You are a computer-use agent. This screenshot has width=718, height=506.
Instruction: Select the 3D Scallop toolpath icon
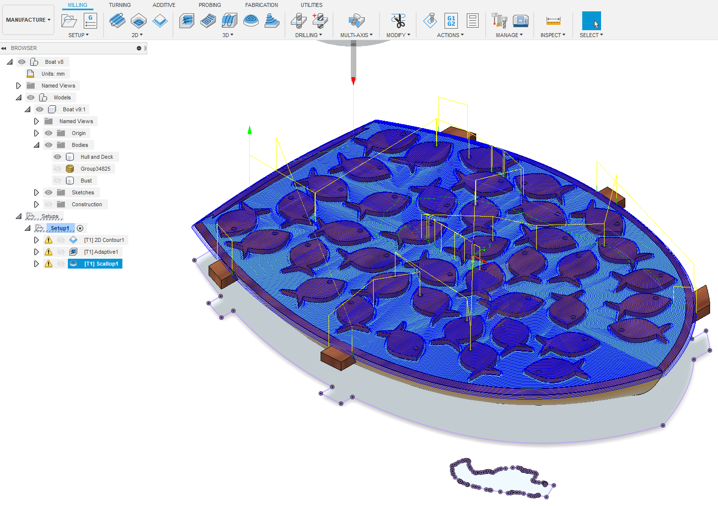coord(251,21)
